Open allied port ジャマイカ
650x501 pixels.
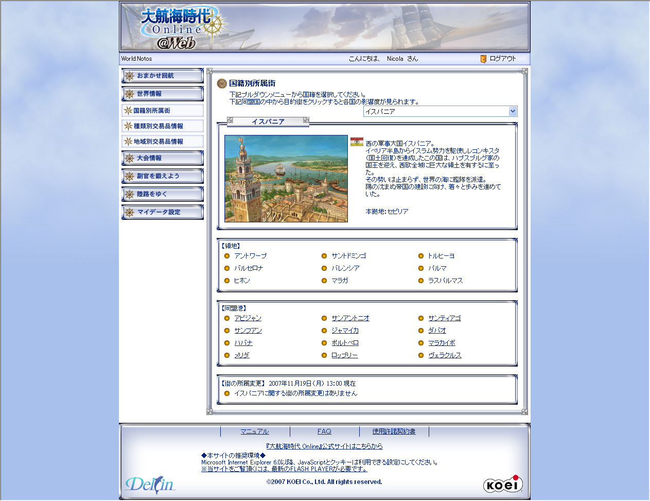345,331
